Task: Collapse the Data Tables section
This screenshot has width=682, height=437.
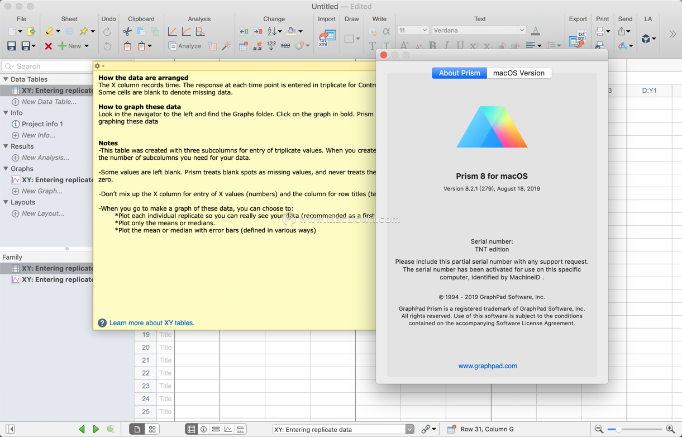Action: coord(6,79)
